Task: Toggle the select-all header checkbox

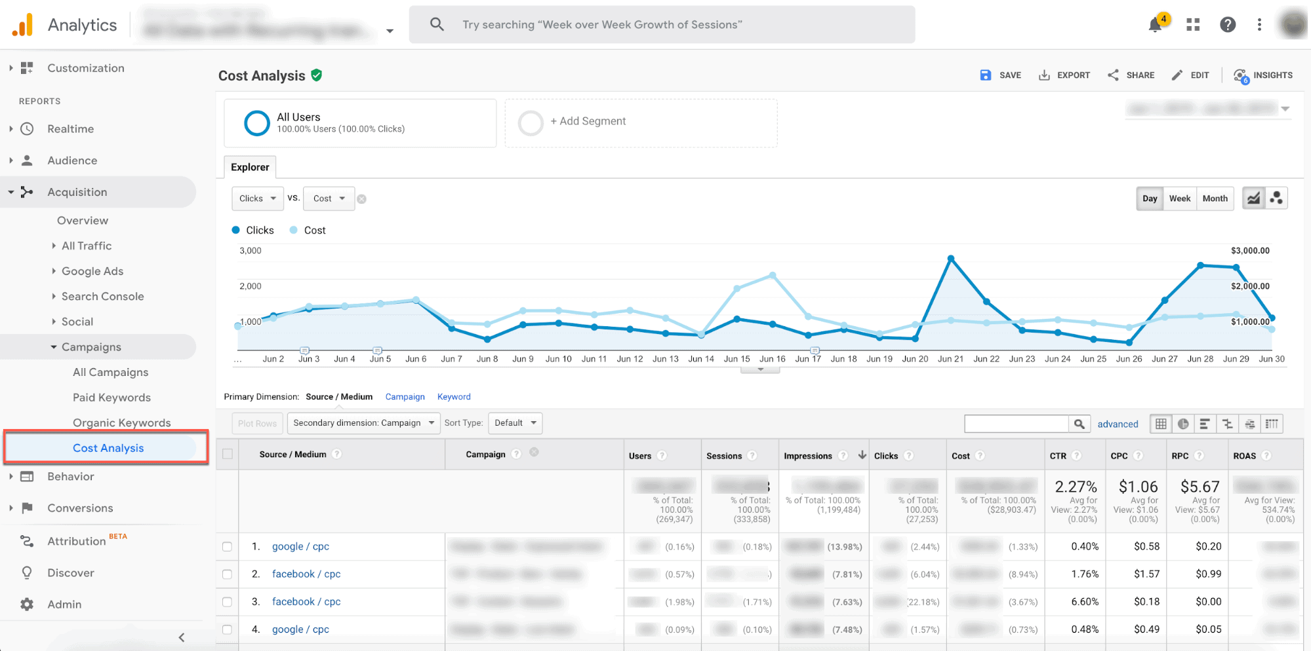Action: pos(228,454)
